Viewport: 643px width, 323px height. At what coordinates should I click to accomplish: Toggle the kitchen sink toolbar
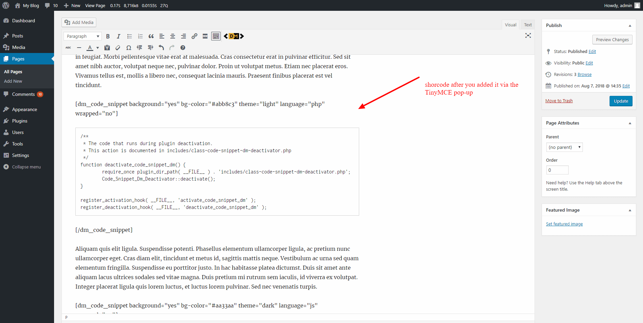point(216,36)
